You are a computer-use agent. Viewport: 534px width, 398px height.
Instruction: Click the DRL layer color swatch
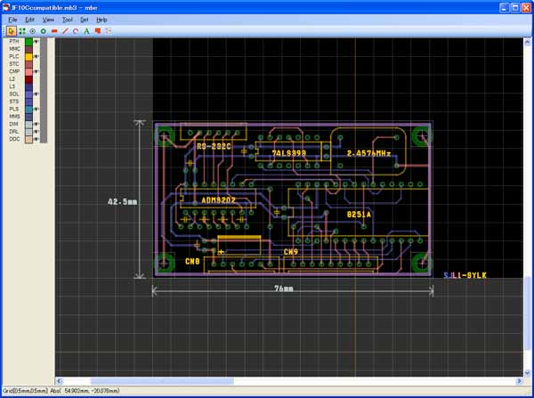pos(29,132)
